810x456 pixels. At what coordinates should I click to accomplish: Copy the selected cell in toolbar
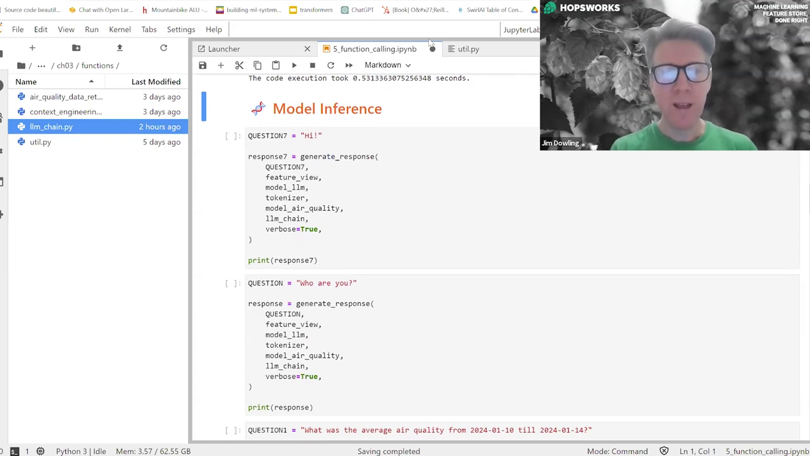[258, 65]
